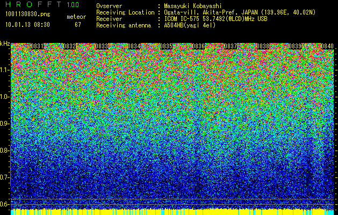
Task: Click the HROFFT title text
Action: [33, 4]
